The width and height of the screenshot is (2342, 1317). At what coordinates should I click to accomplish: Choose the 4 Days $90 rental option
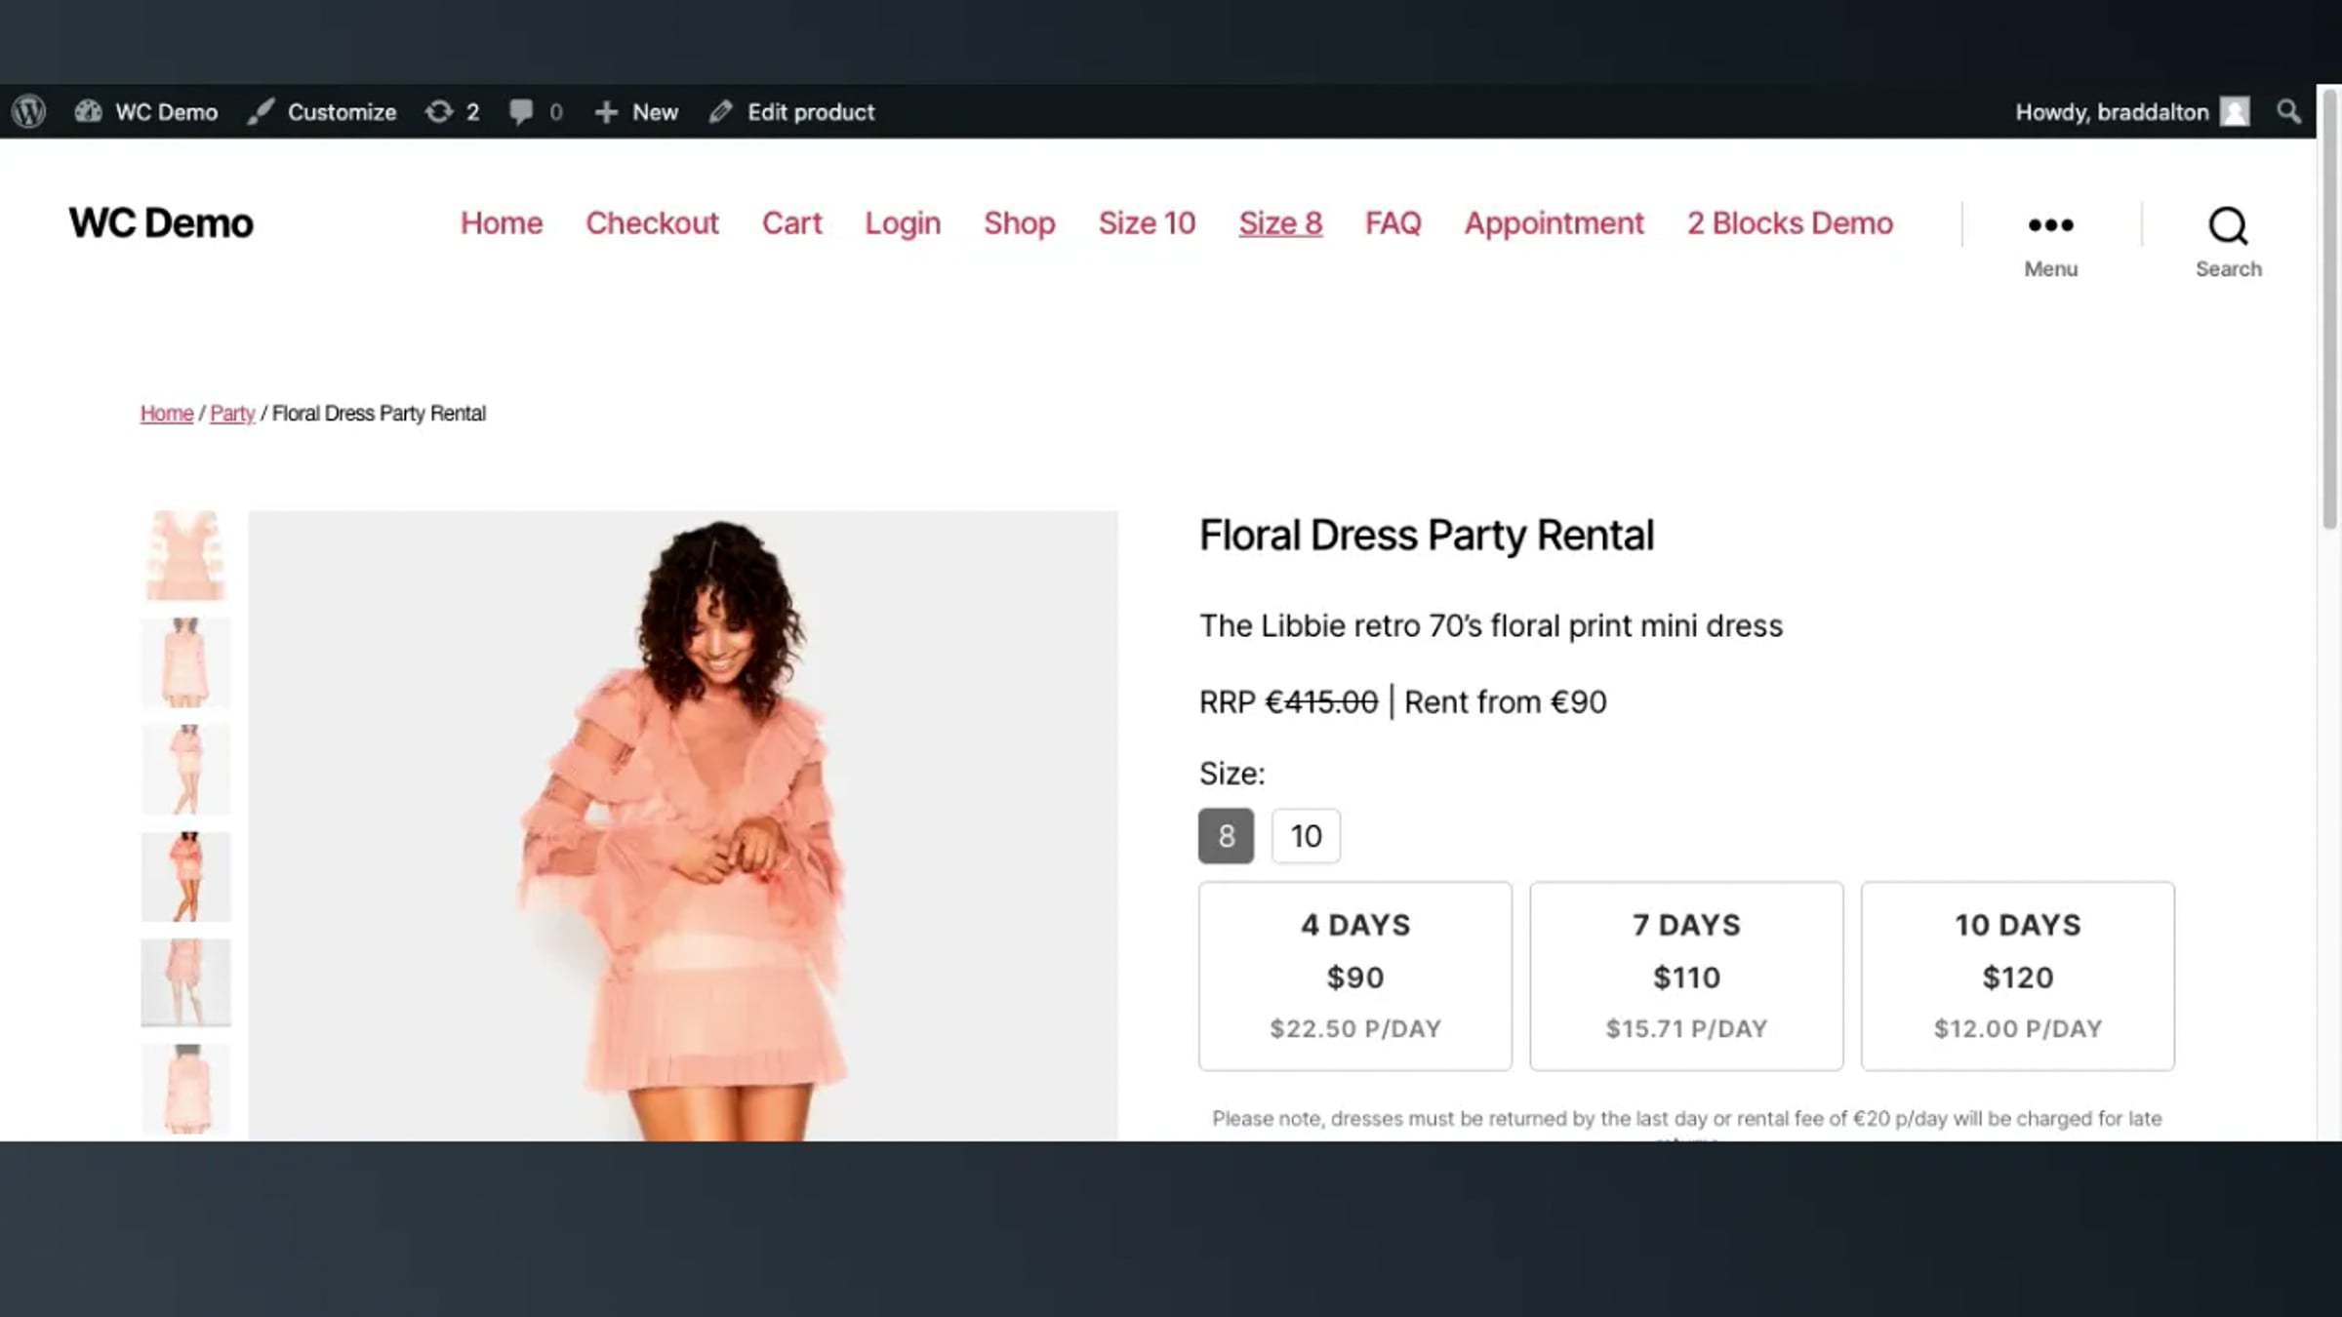click(x=1354, y=976)
